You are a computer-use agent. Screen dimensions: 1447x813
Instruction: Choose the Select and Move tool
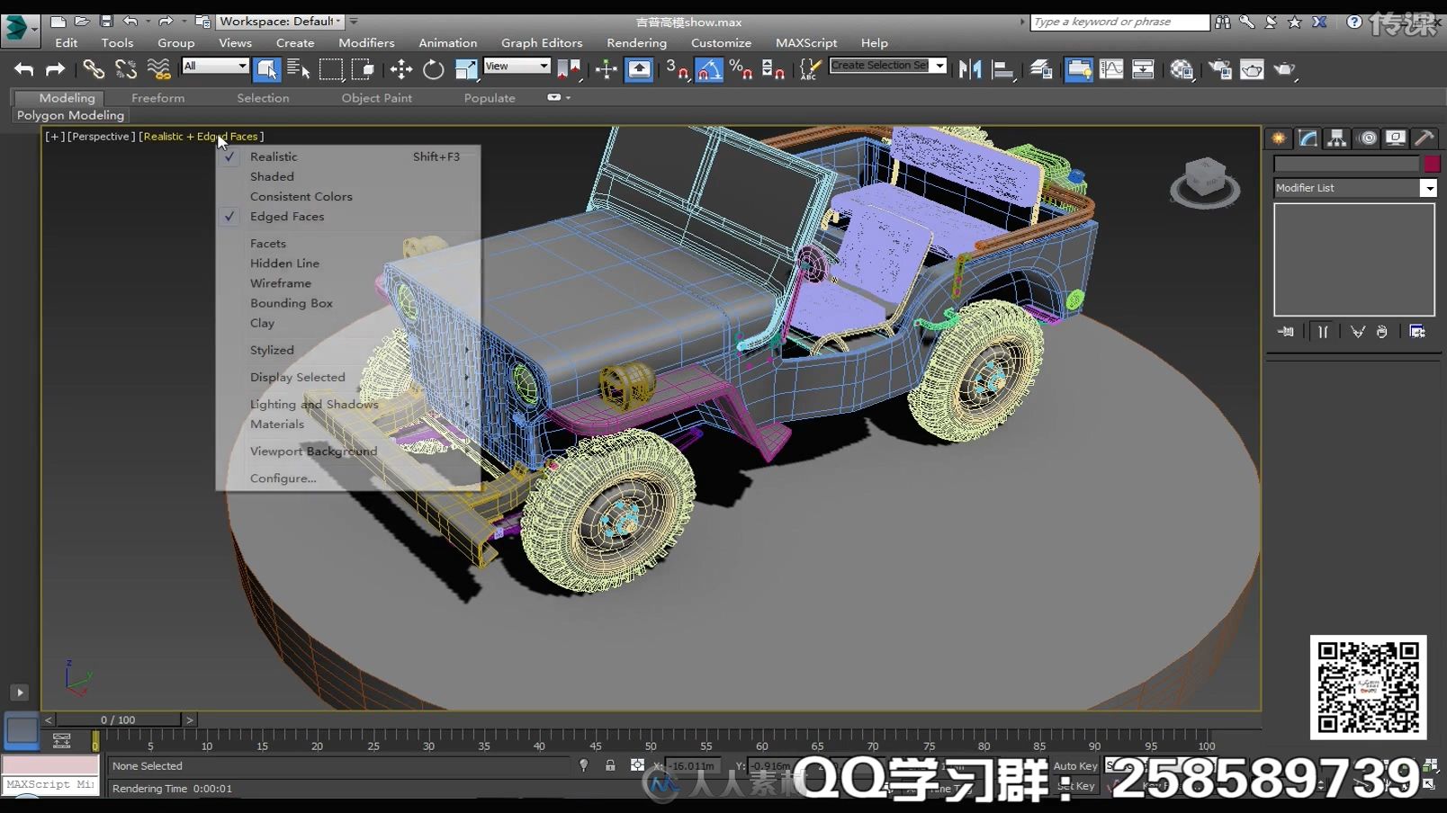[401, 69]
